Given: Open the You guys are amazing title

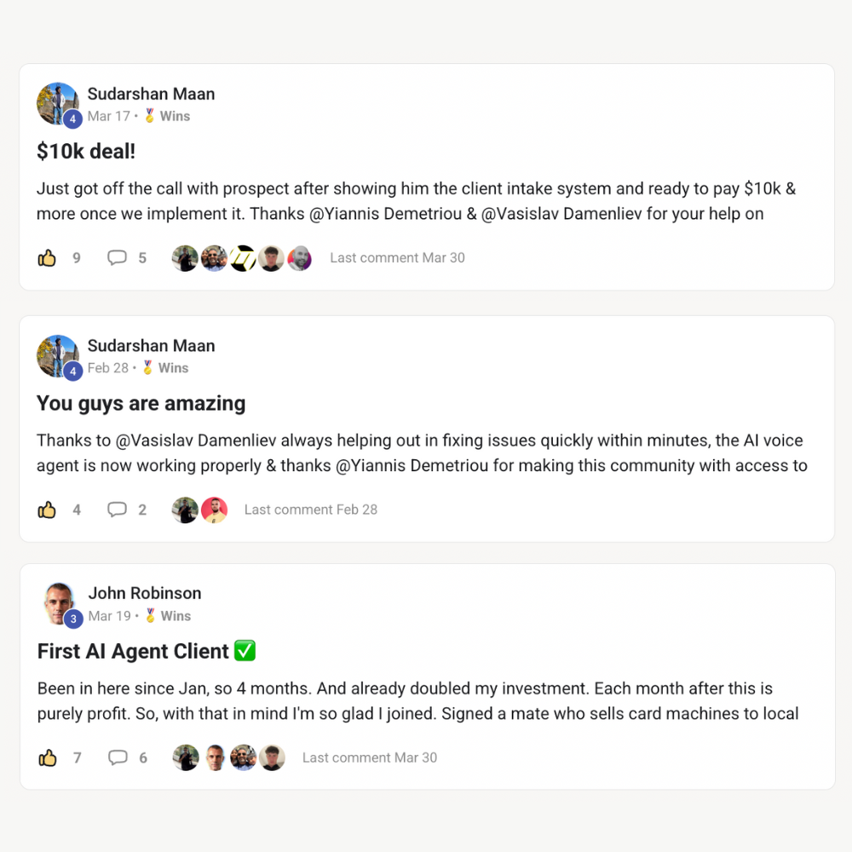Looking at the screenshot, I should 141,404.
